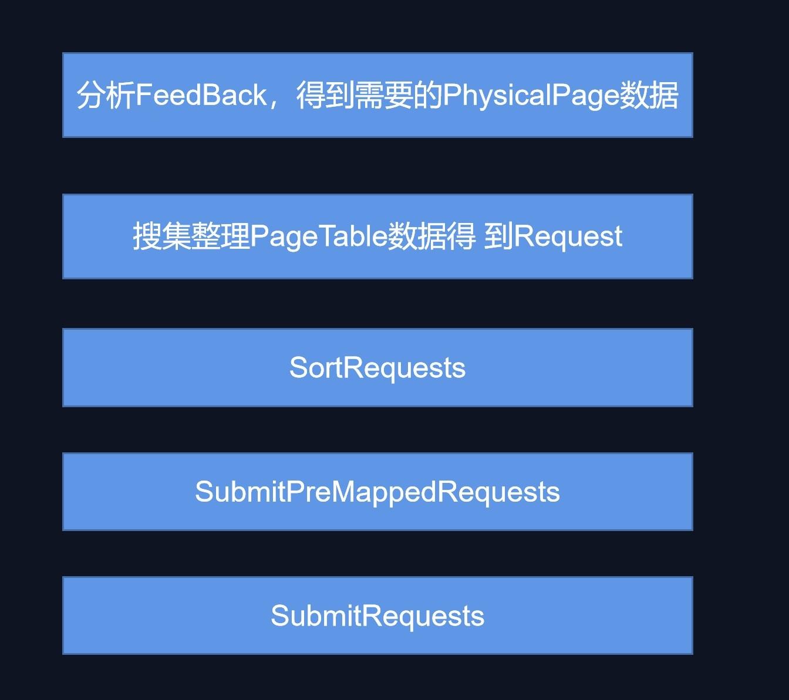Select the 搜集整理PageTable step box
The height and width of the screenshot is (700, 789).
pyautogui.click(x=377, y=236)
